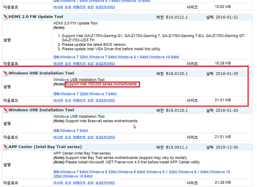Image resolution: width=257 pixels, height=187 pixels.
Task: Open the 어메리카 download link in the 15.82 MB row
Action: coord(79,7)
